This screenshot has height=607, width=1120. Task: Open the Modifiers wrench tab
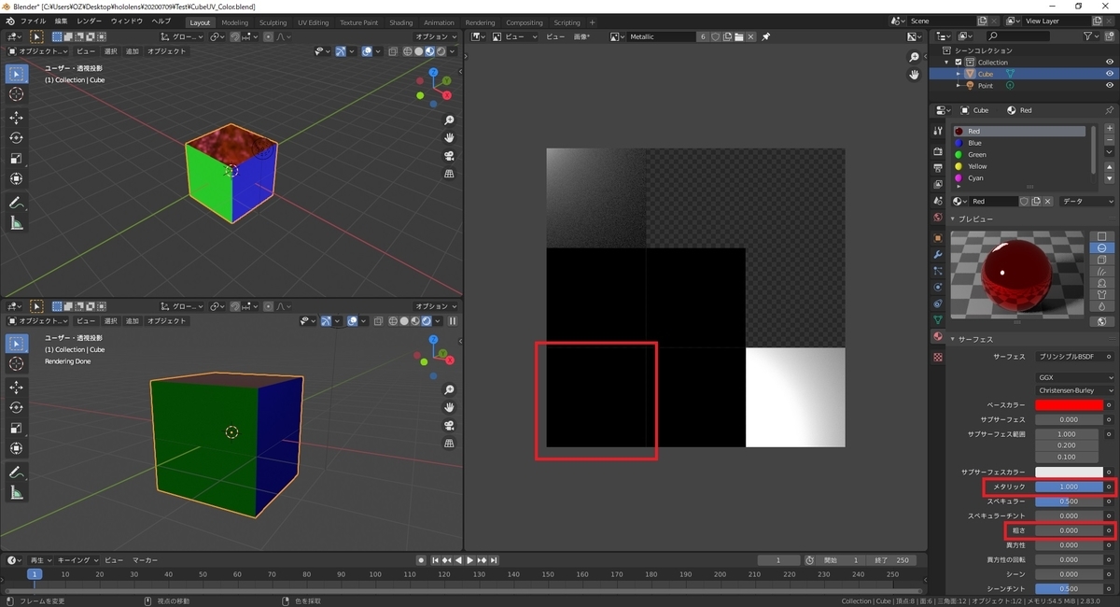937,254
